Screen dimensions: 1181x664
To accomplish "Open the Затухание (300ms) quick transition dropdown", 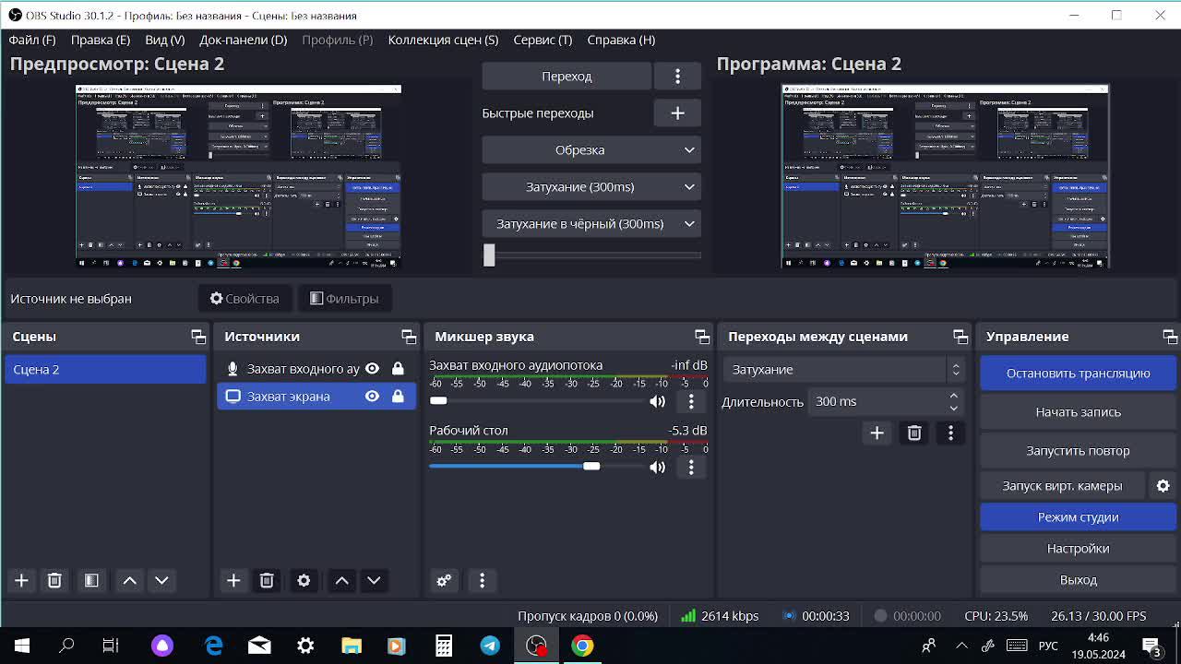I will [591, 187].
